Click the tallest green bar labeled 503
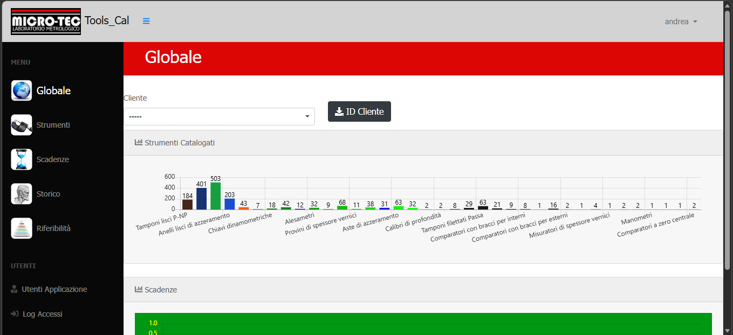733x335 pixels. pyautogui.click(x=216, y=196)
